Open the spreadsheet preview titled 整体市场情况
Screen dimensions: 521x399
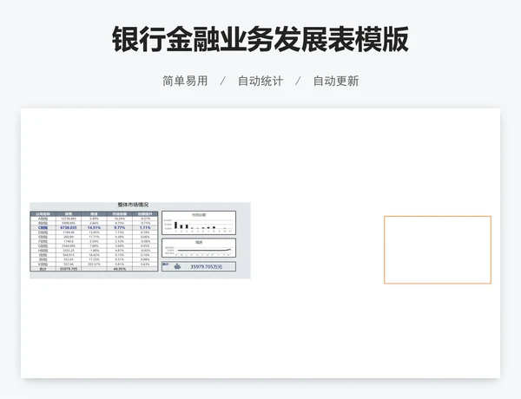point(140,240)
